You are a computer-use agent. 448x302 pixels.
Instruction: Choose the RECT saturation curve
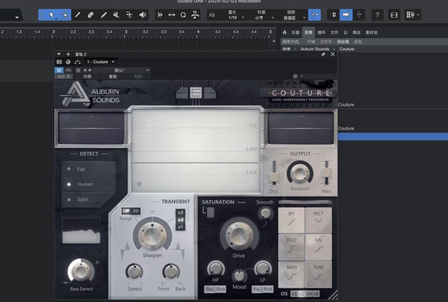click(x=318, y=220)
